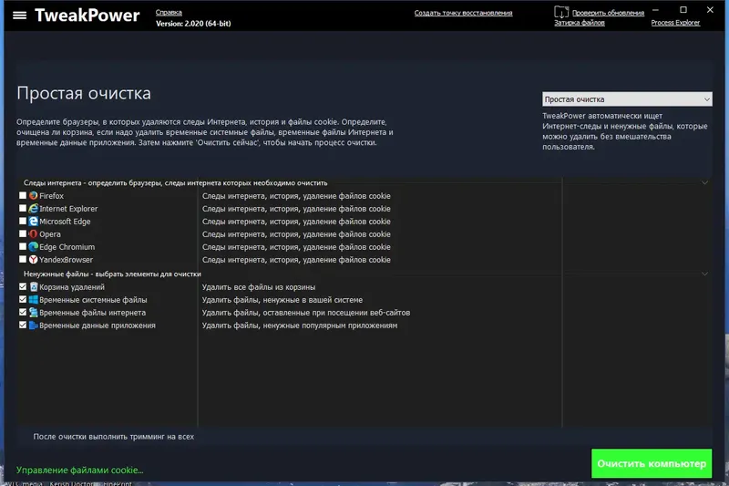Enable the Opera checkbox

[22, 234]
